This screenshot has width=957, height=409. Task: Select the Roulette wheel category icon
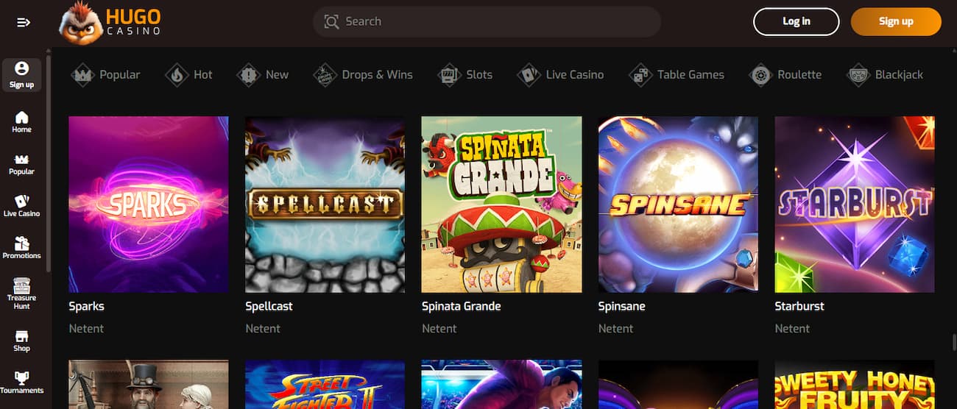click(760, 75)
